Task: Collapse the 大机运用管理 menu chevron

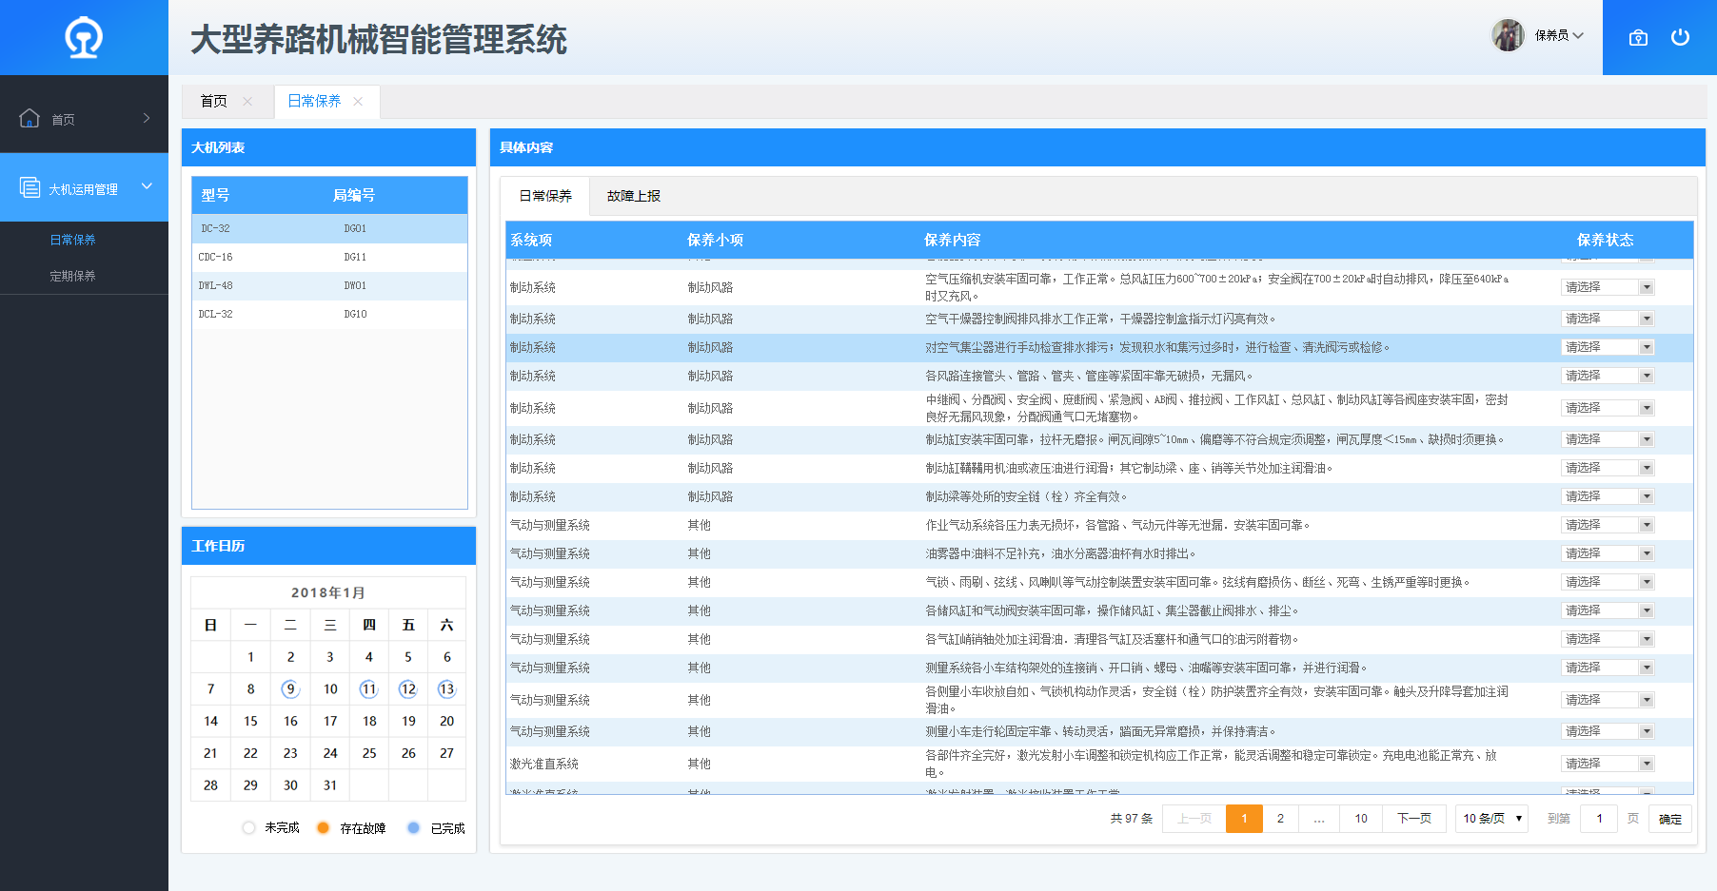Action: 147,187
